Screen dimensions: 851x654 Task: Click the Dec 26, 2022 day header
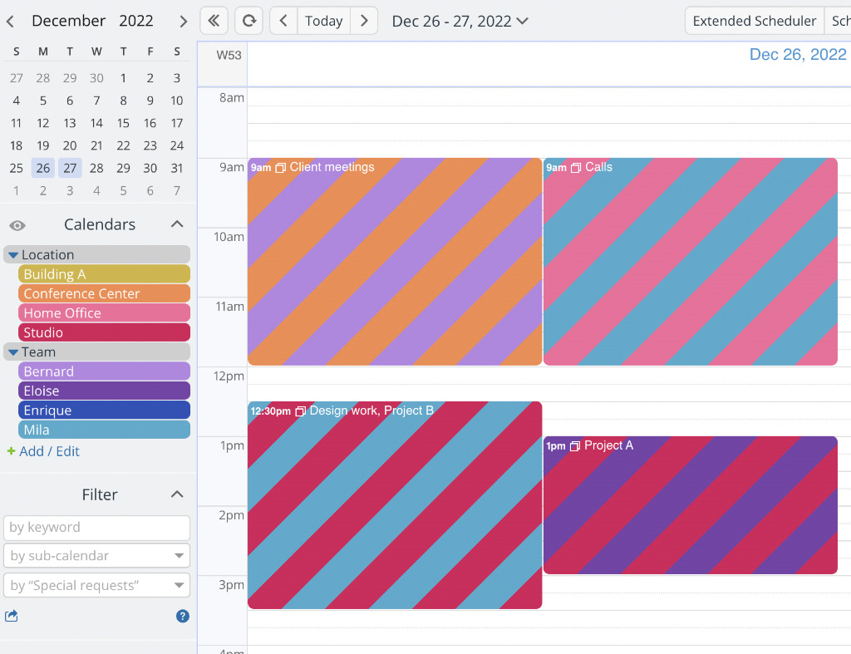(x=797, y=54)
